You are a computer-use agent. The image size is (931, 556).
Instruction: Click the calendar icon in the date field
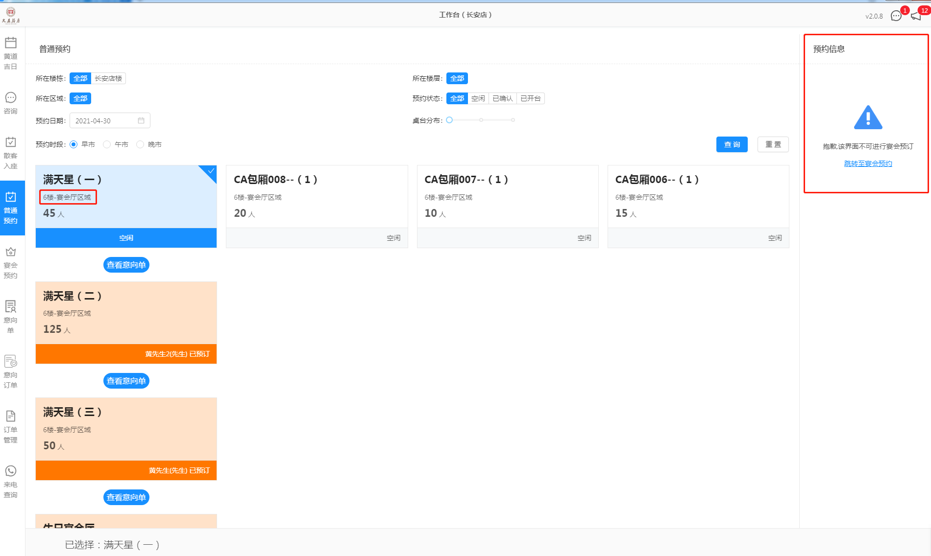tap(141, 120)
